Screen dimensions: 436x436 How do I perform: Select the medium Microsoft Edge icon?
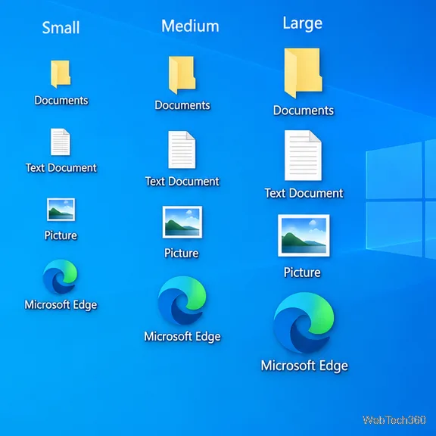click(182, 301)
